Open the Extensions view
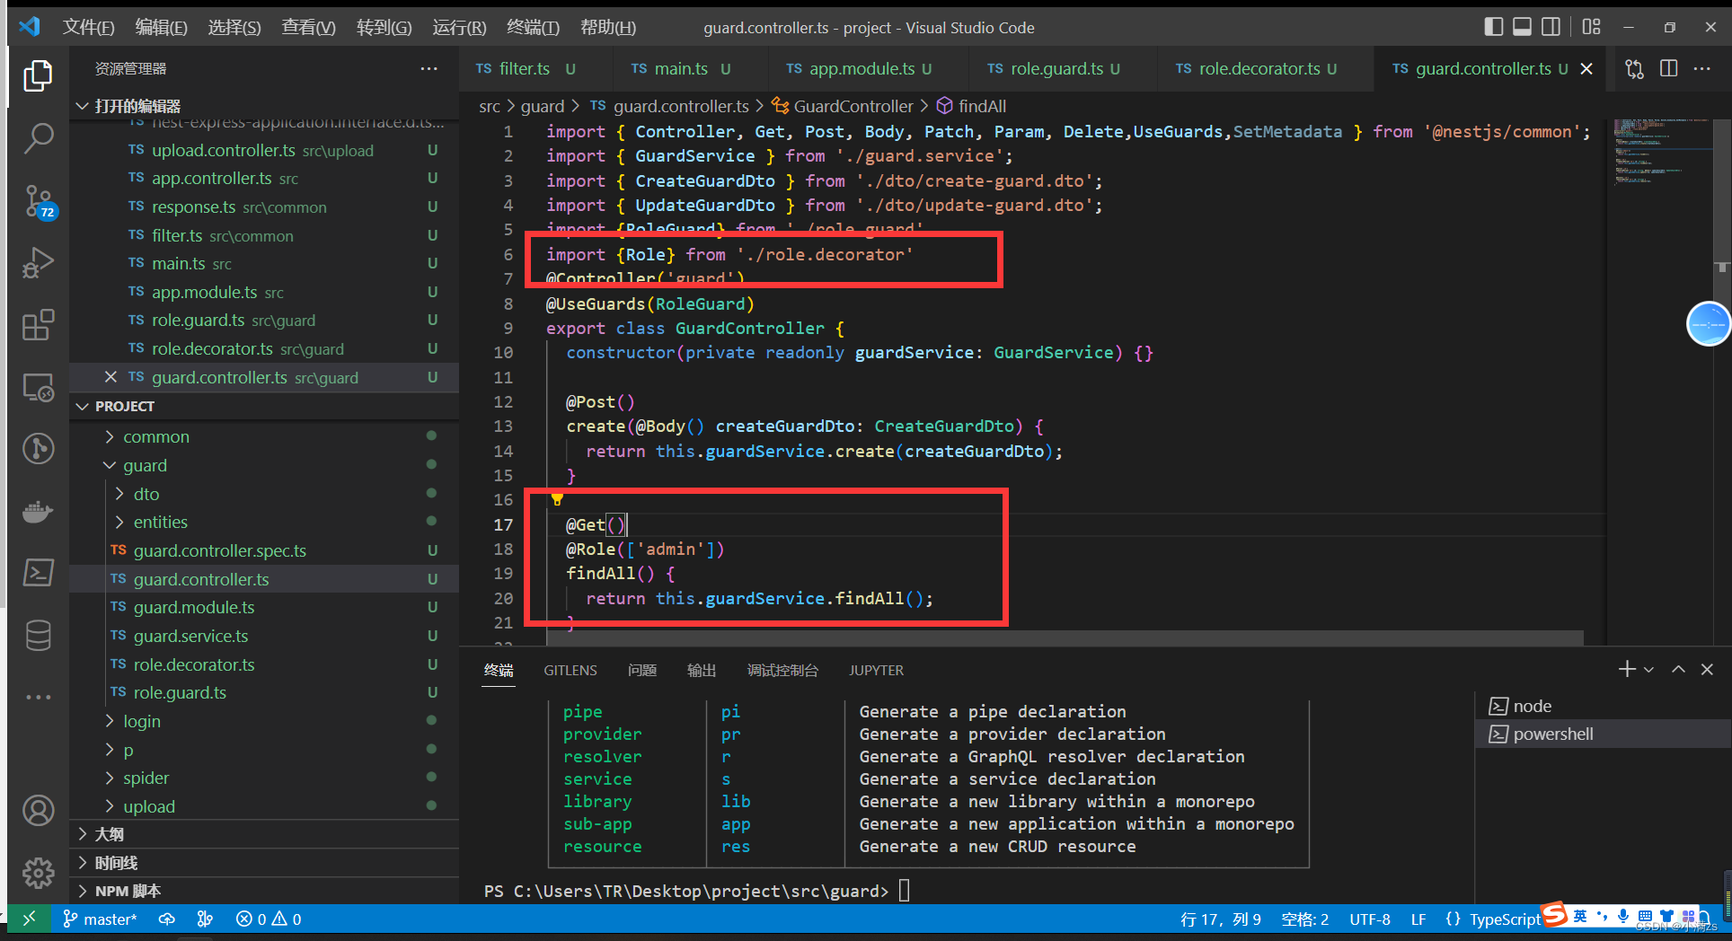This screenshot has width=1732, height=941. pyautogui.click(x=38, y=325)
